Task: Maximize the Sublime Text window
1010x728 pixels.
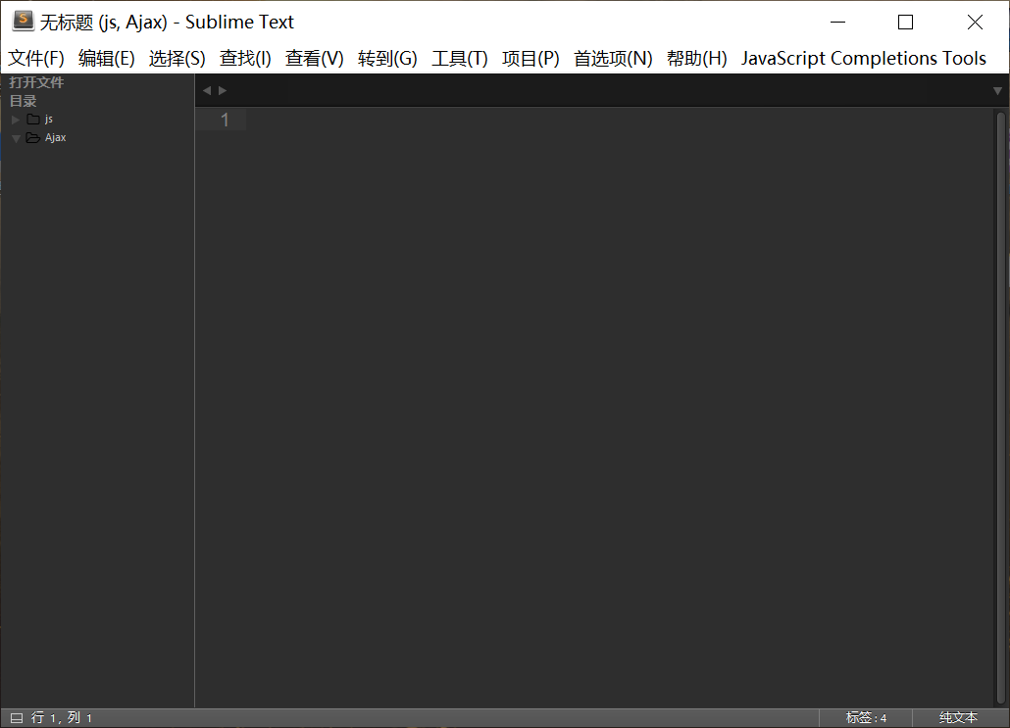Action: click(906, 22)
